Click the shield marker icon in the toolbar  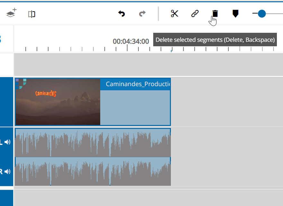point(235,14)
